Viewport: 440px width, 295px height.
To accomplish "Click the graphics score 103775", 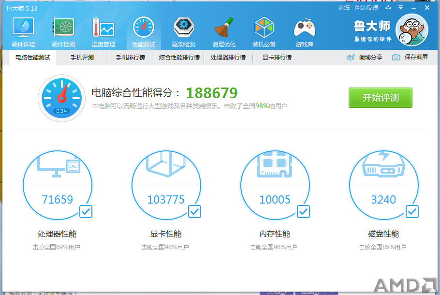I will [x=166, y=200].
